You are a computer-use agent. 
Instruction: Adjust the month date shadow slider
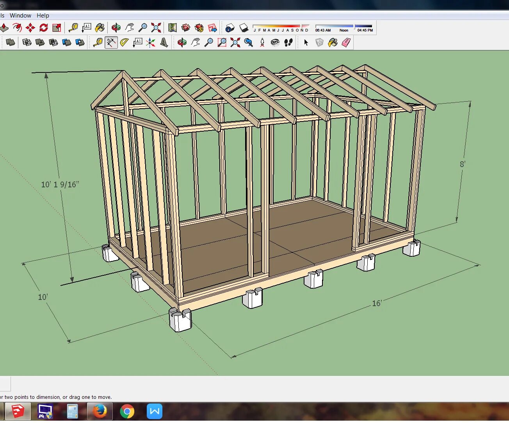pos(281,26)
